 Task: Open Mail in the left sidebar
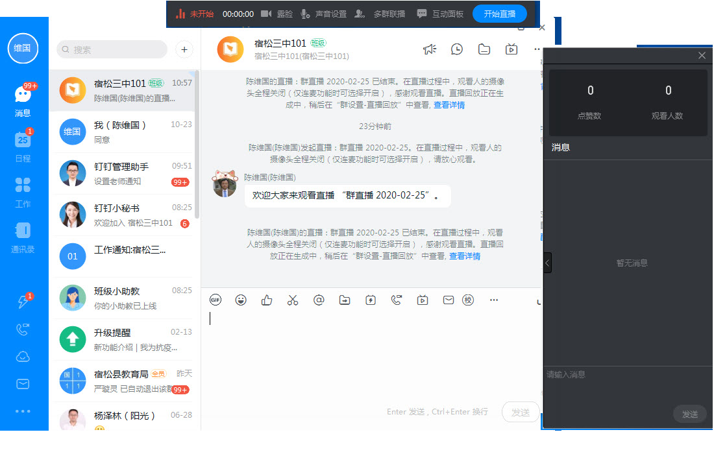click(x=23, y=384)
